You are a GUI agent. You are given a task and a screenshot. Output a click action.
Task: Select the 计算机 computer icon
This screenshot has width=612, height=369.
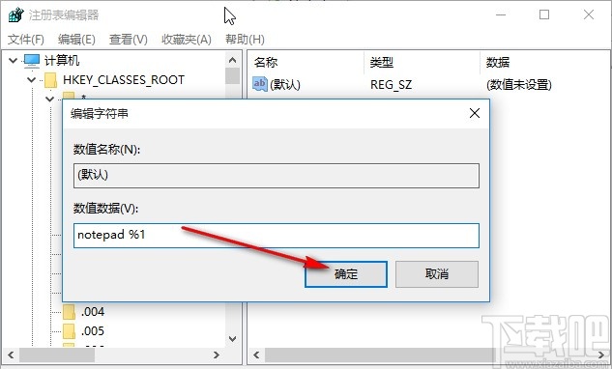[x=32, y=61]
